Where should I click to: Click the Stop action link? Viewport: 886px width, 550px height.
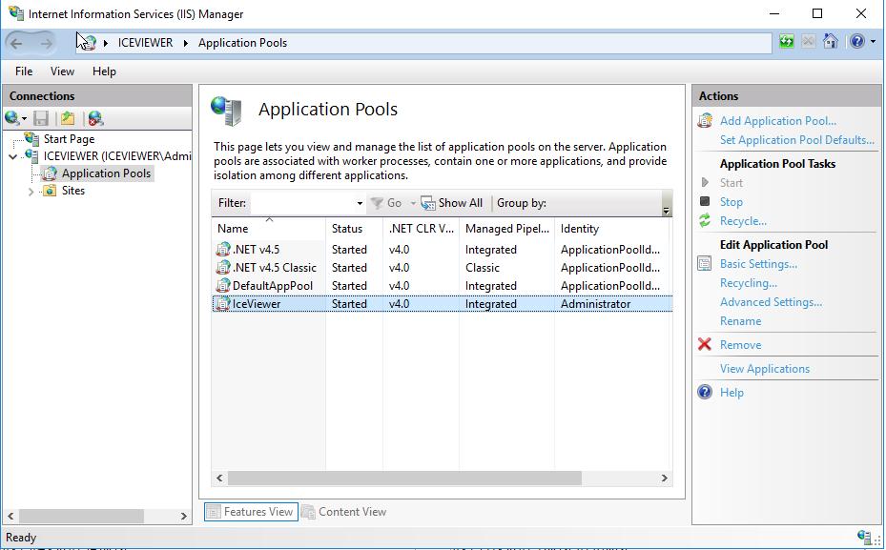click(x=731, y=201)
